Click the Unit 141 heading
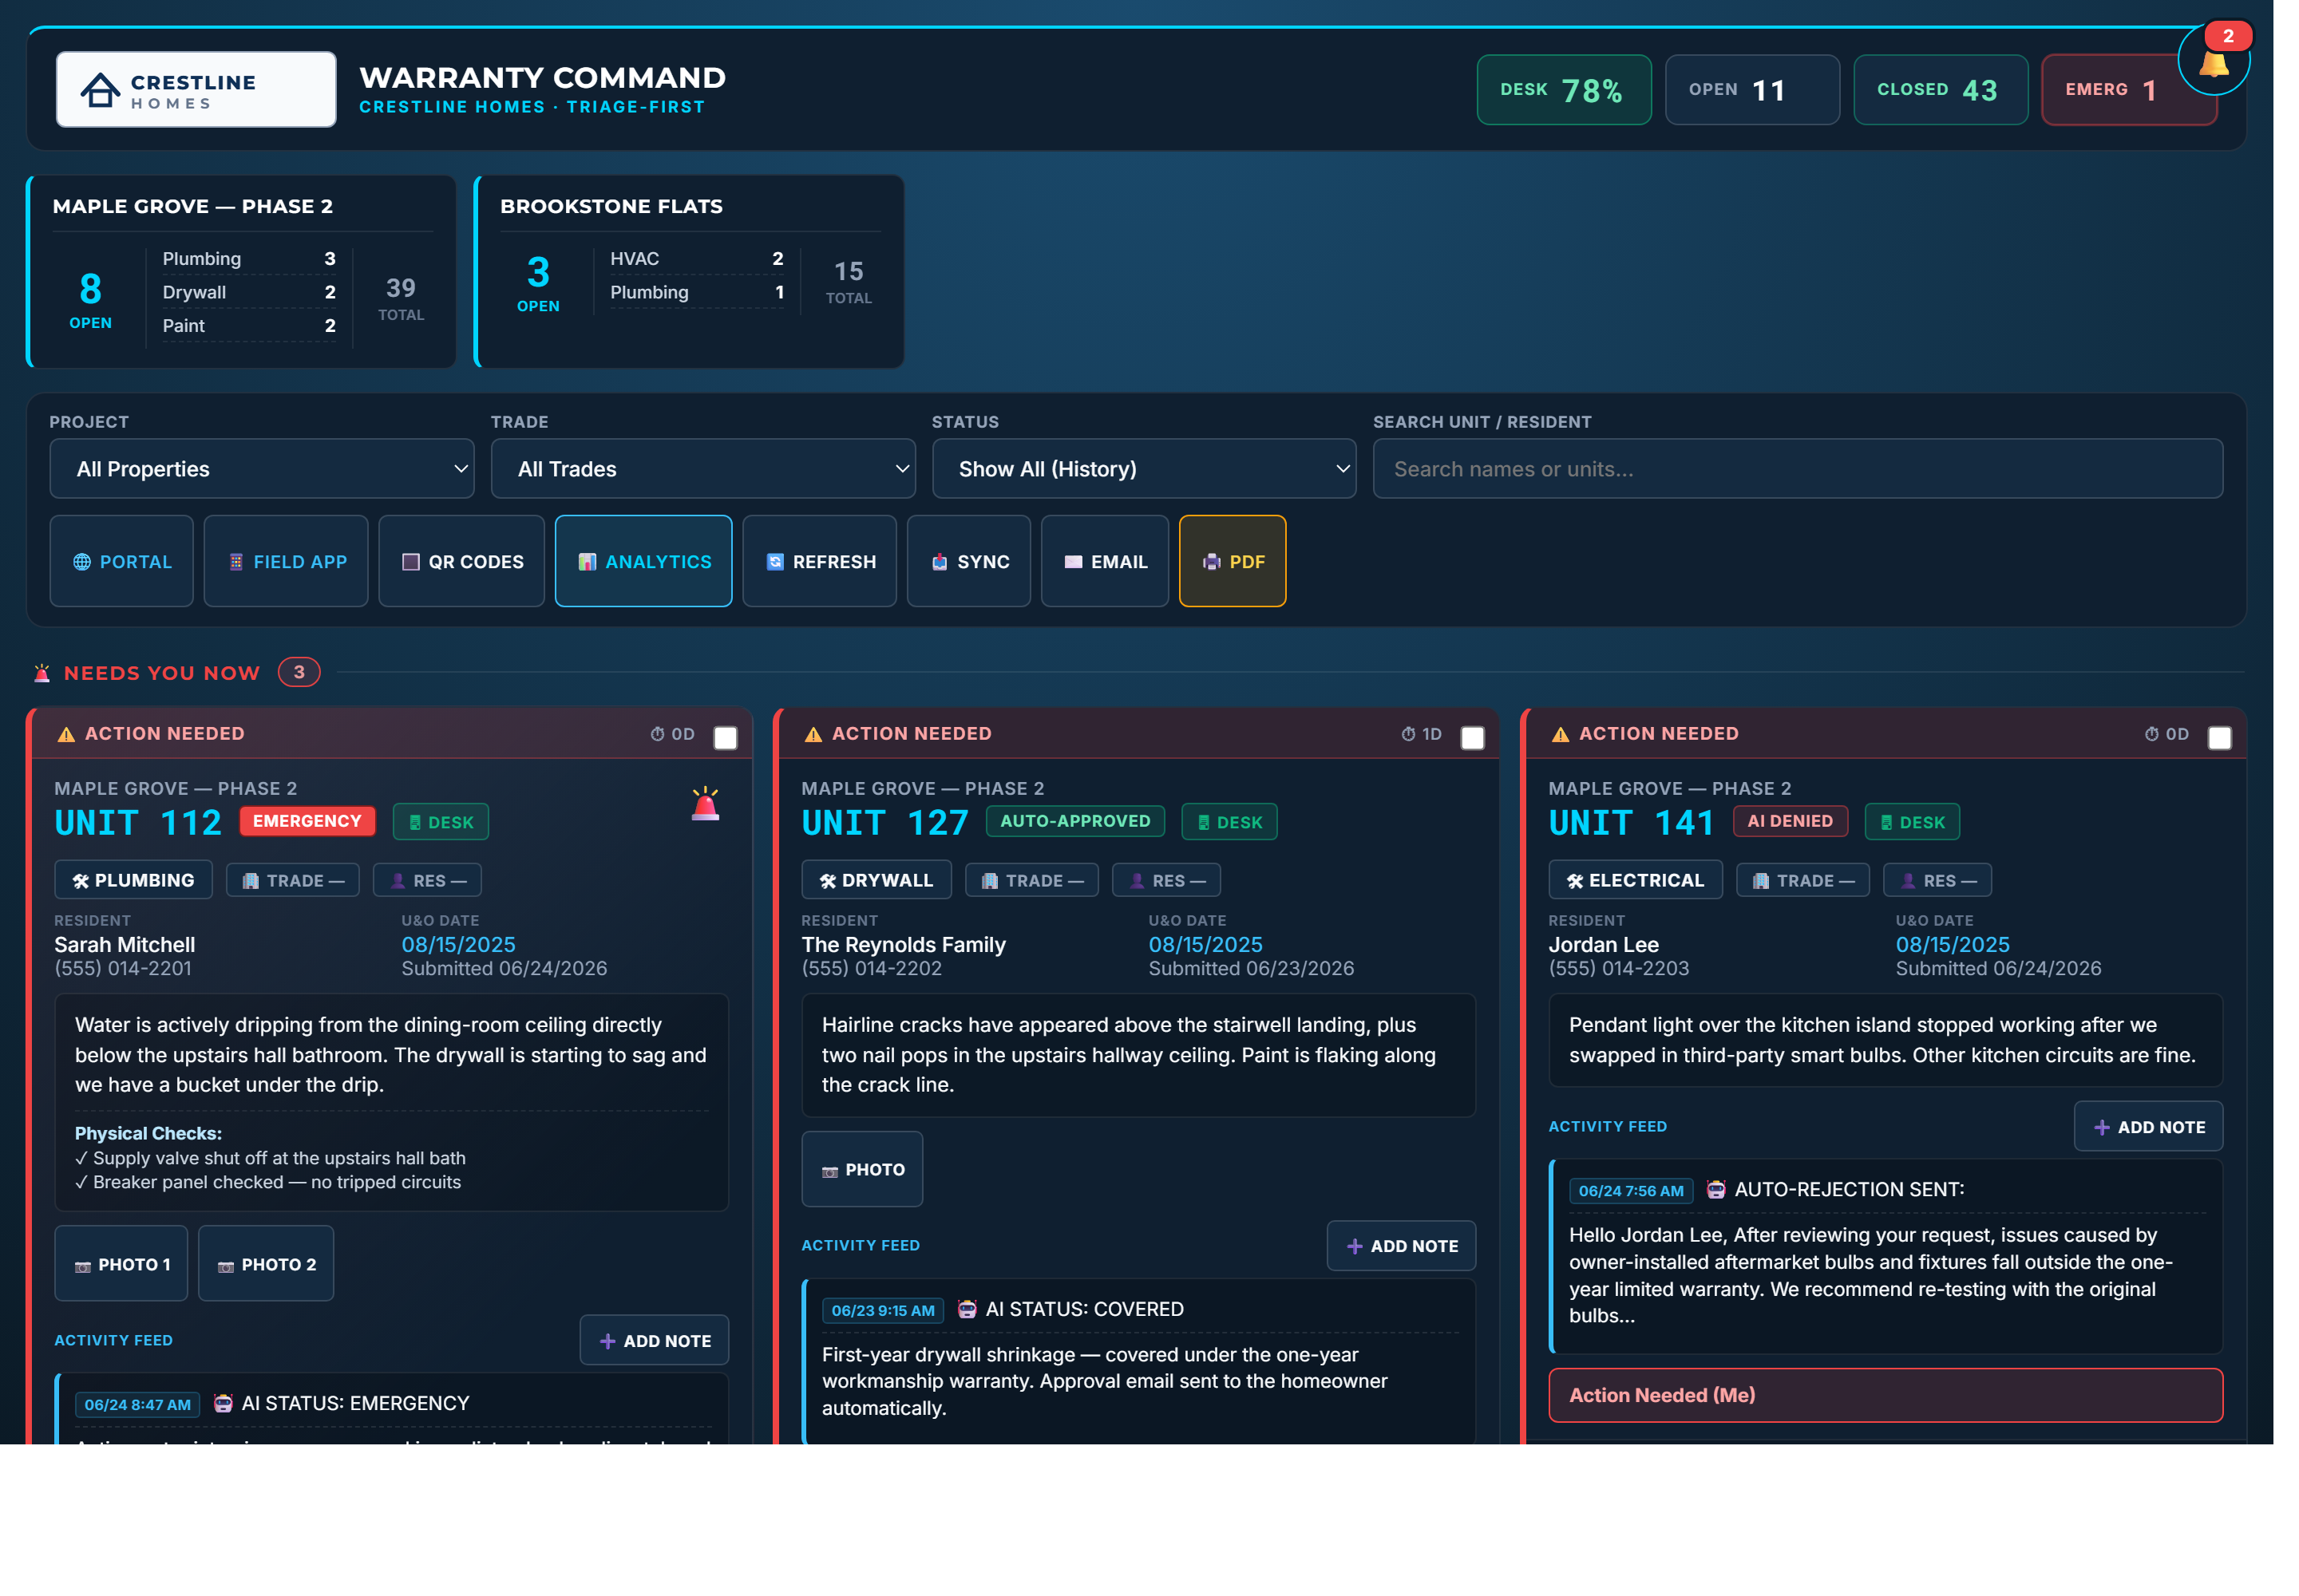This screenshot has height=1596, width=2299. tap(1630, 822)
